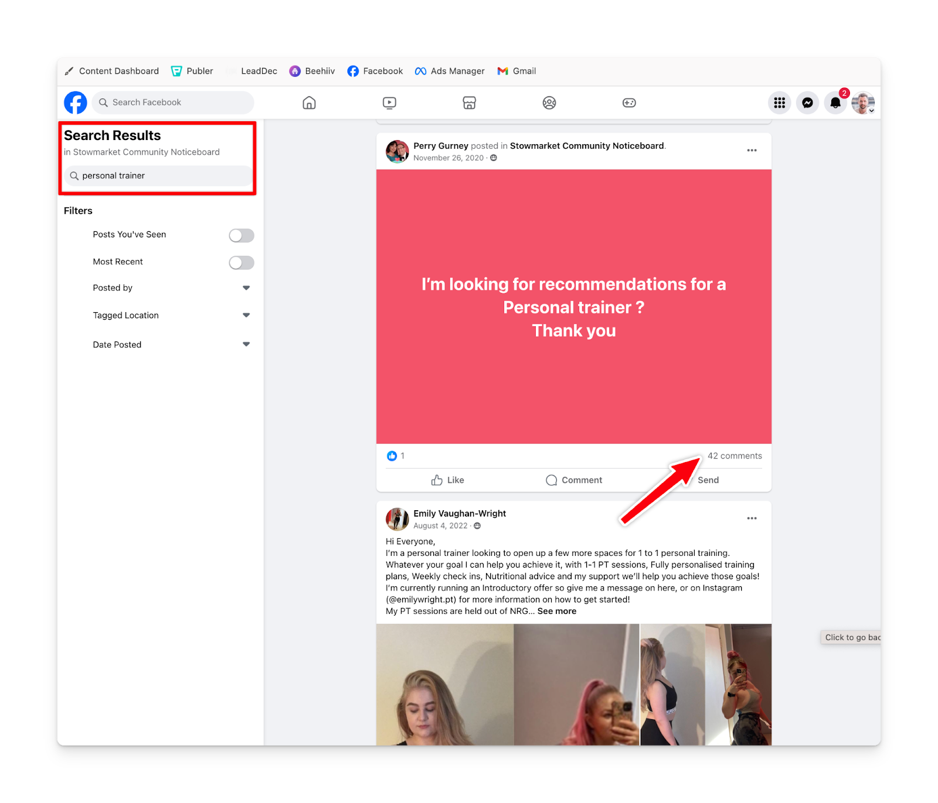Open the Groups tab icon
This screenshot has height=803, width=938.
549,103
